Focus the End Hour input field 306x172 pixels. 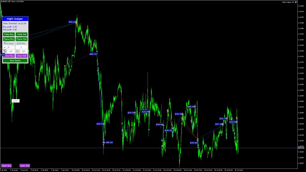point(21,47)
